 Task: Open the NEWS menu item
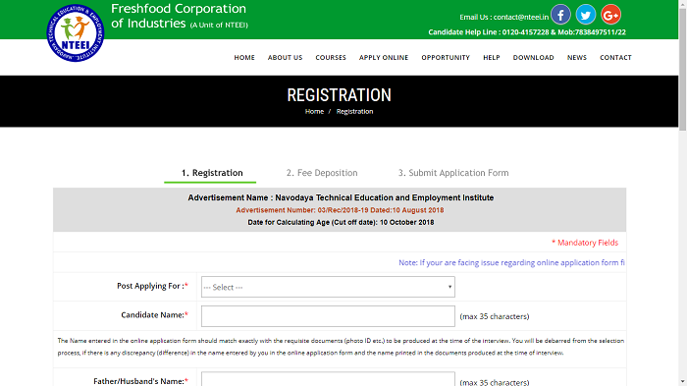[x=577, y=58]
